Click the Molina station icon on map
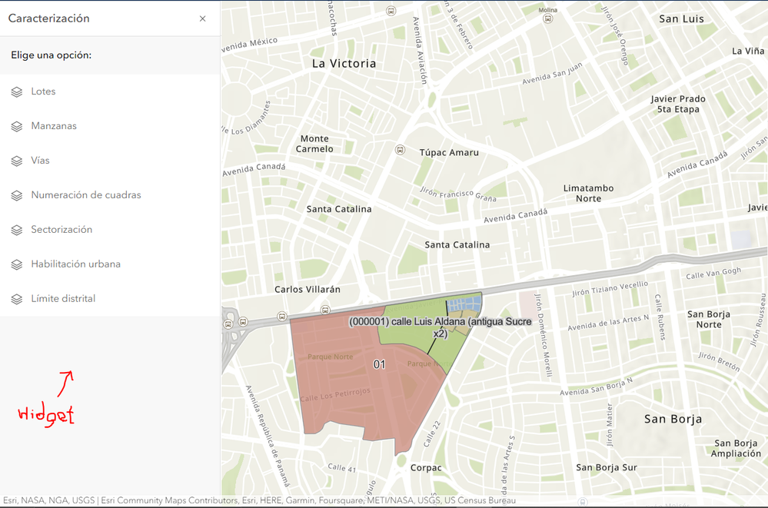This screenshot has height=508, width=768. click(547, 18)
